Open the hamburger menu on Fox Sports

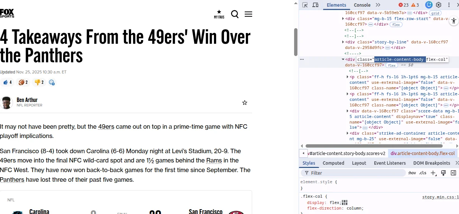tap(248, 14)
